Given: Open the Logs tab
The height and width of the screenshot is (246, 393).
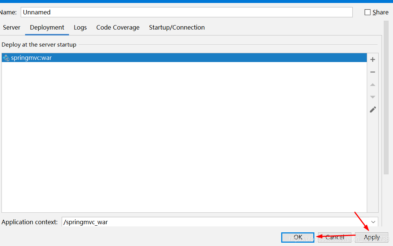Looking at the screenshot, I should pos(80,27).
